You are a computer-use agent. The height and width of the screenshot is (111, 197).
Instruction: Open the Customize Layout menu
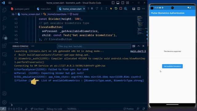(127, 3)
